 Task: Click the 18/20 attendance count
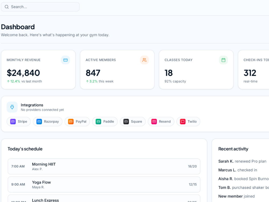192,166
